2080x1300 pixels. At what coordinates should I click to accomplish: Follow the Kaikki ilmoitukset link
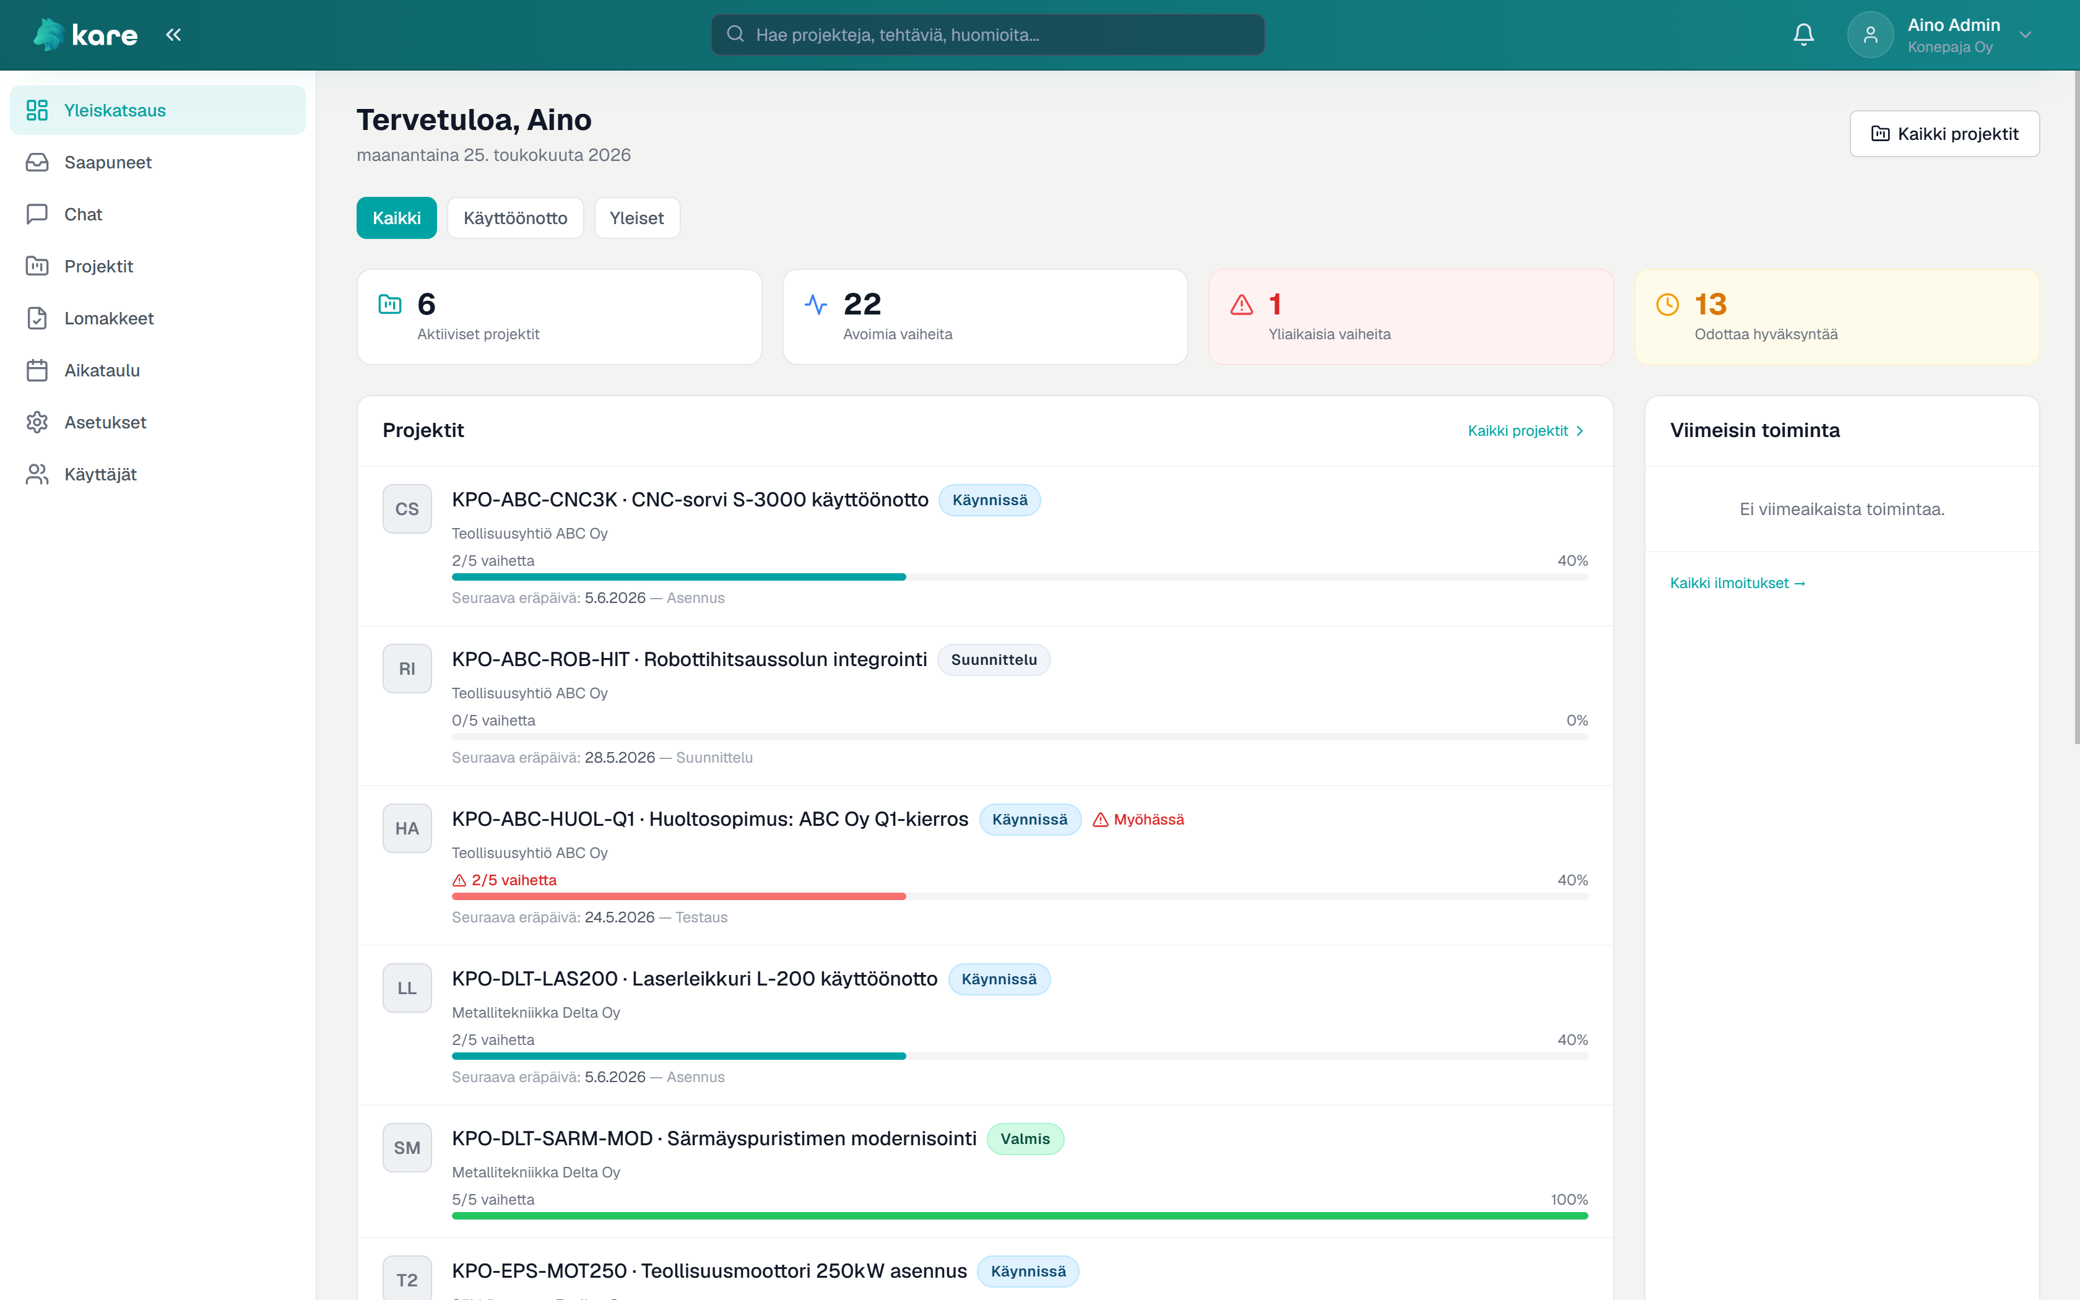click(1737, 583)
